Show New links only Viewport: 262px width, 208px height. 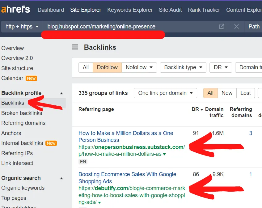[x=227, y=93]
